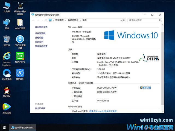175x131 pixels.
Task: Launch 酷狗音乐 desktop icon
Action: [20, 75]
